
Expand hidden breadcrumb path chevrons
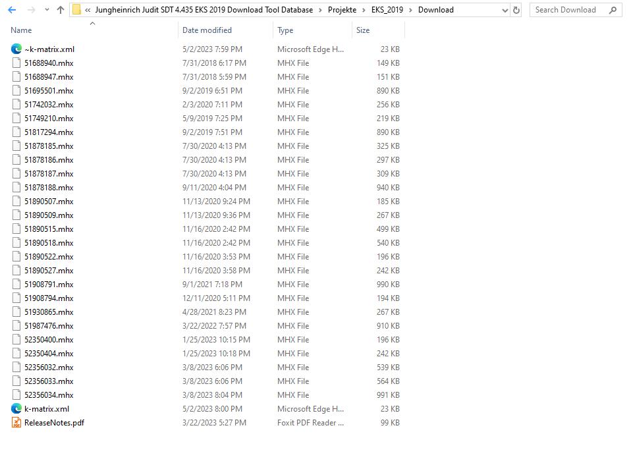(88, 10)
